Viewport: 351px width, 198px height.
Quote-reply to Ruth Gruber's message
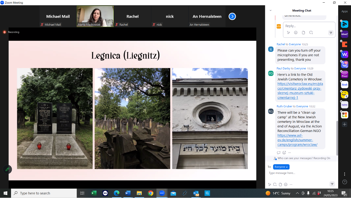[279, 152]
